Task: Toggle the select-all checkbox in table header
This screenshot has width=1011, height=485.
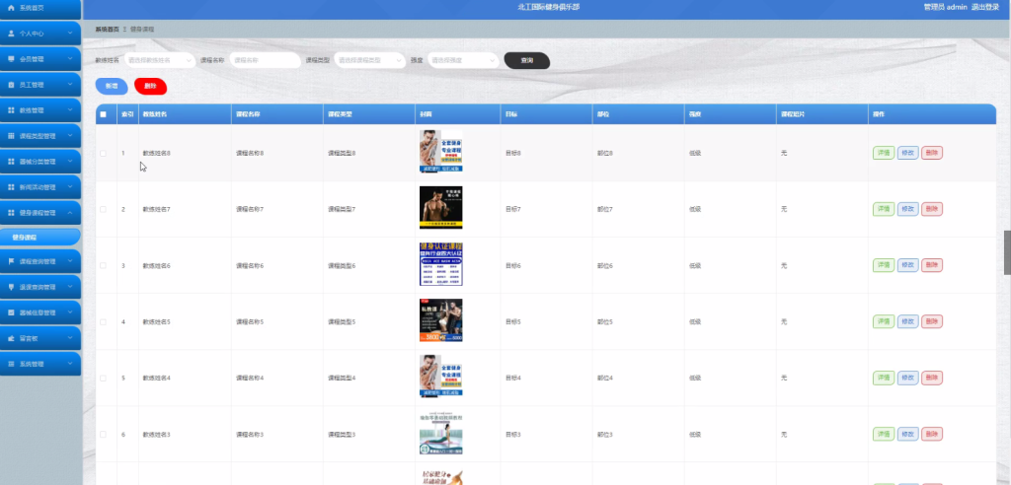Action: tap(103, 114)
